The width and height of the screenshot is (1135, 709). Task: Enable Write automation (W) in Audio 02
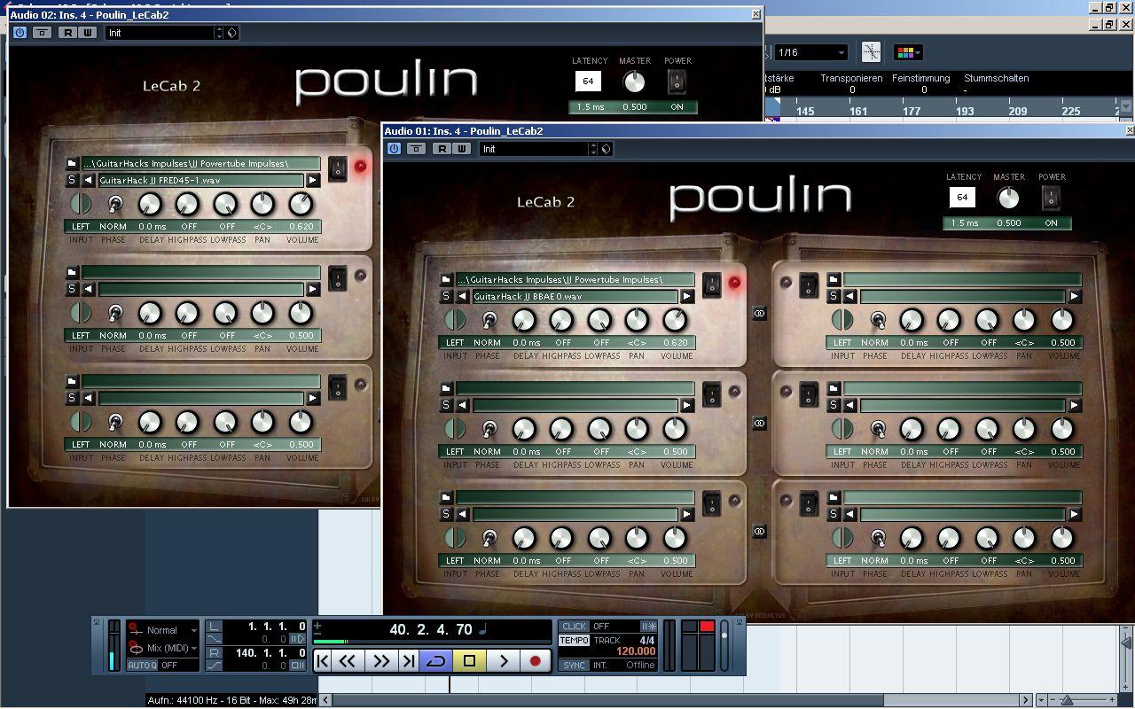coord(87,33)
